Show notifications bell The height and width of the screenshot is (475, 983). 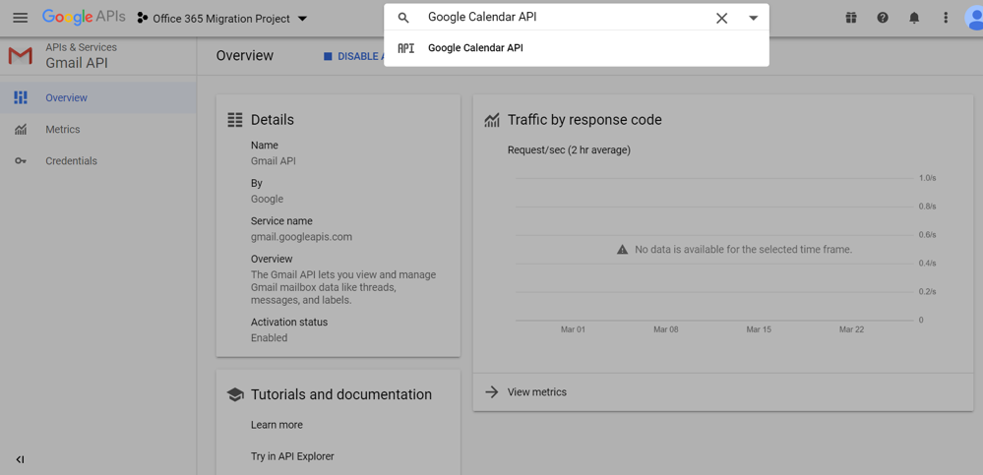tap(914, 18)
